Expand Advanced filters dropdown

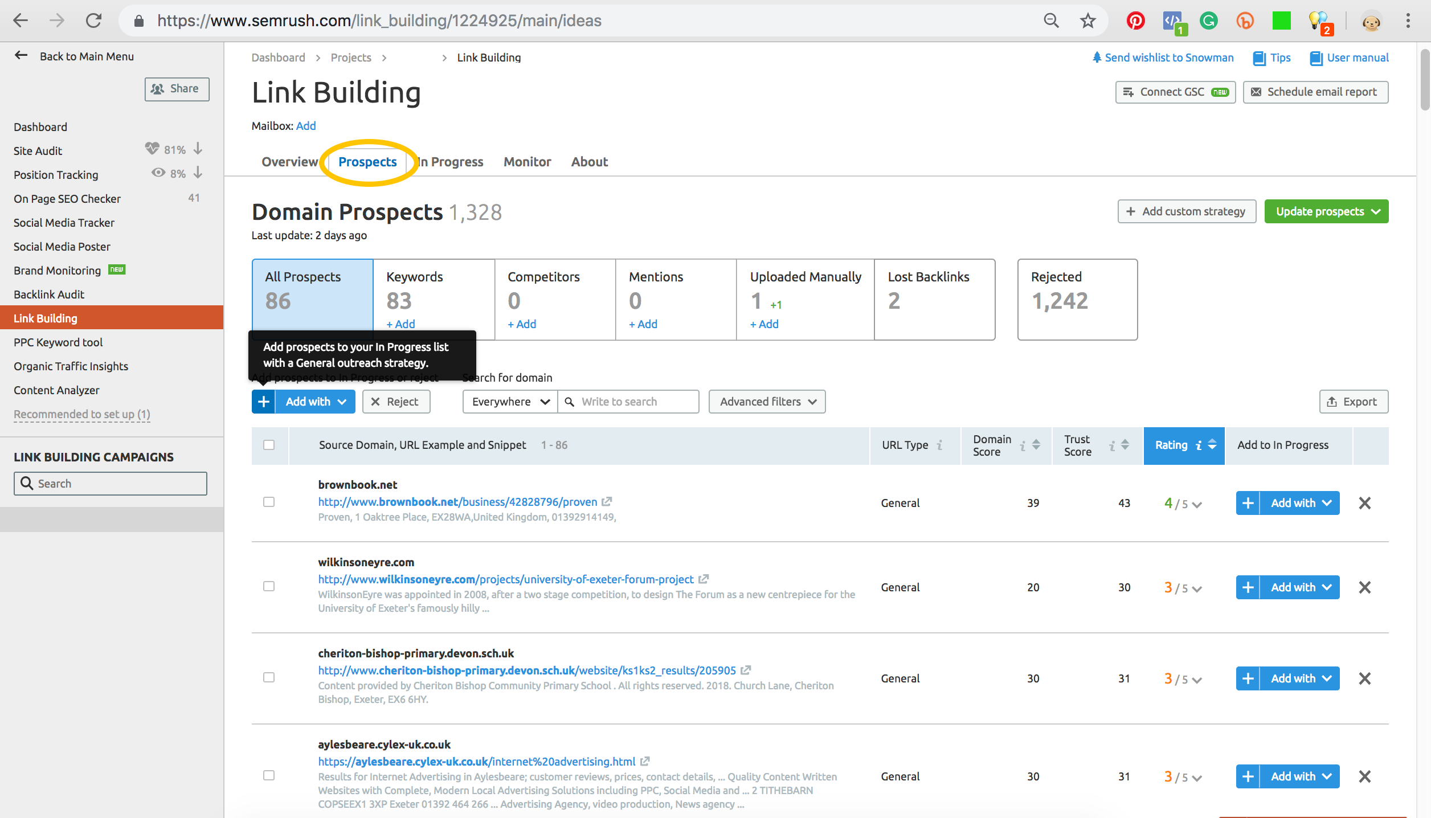click(767, 402)
